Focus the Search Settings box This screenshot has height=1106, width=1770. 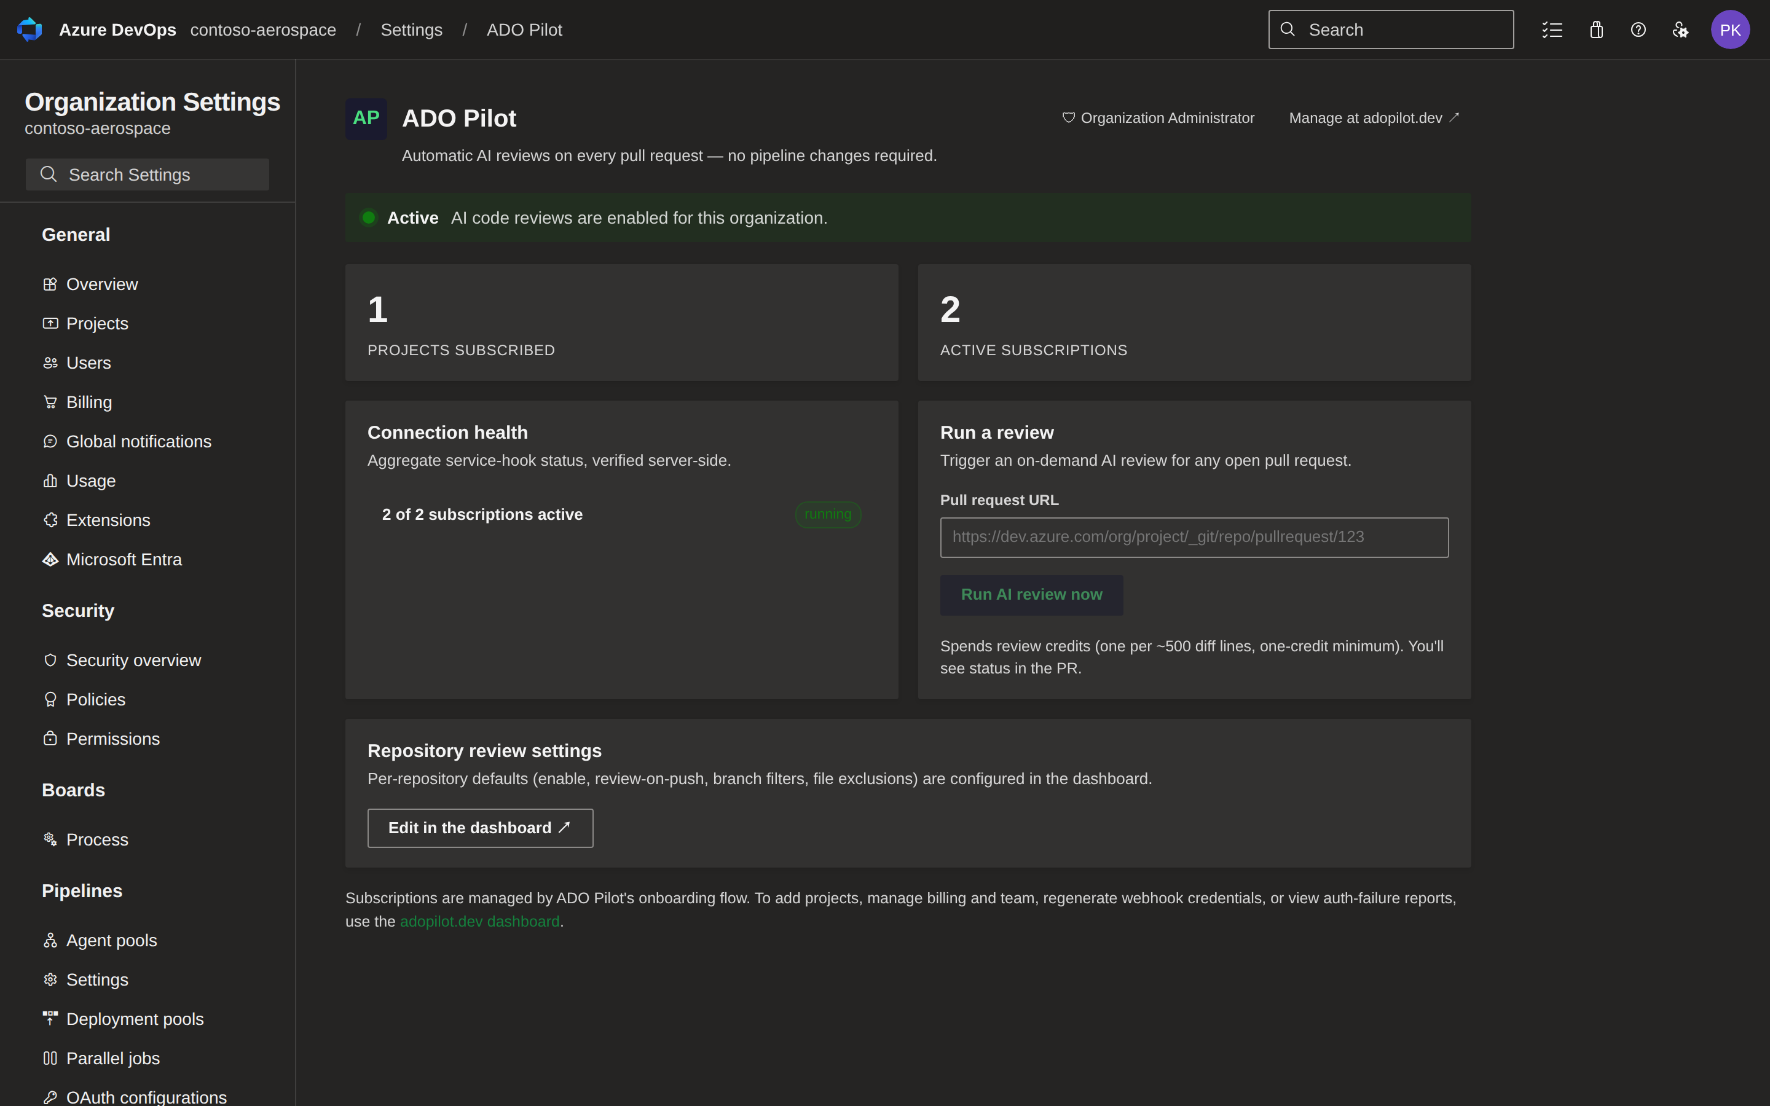[147, 174]
